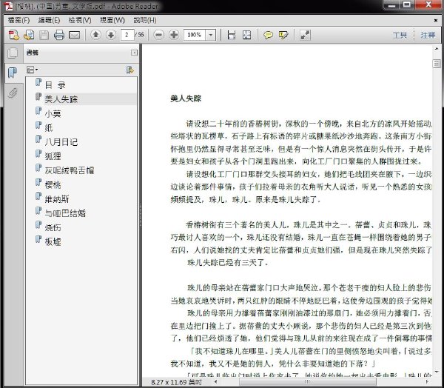
Task: Select bookmark 維納斯
Action: 57,198
